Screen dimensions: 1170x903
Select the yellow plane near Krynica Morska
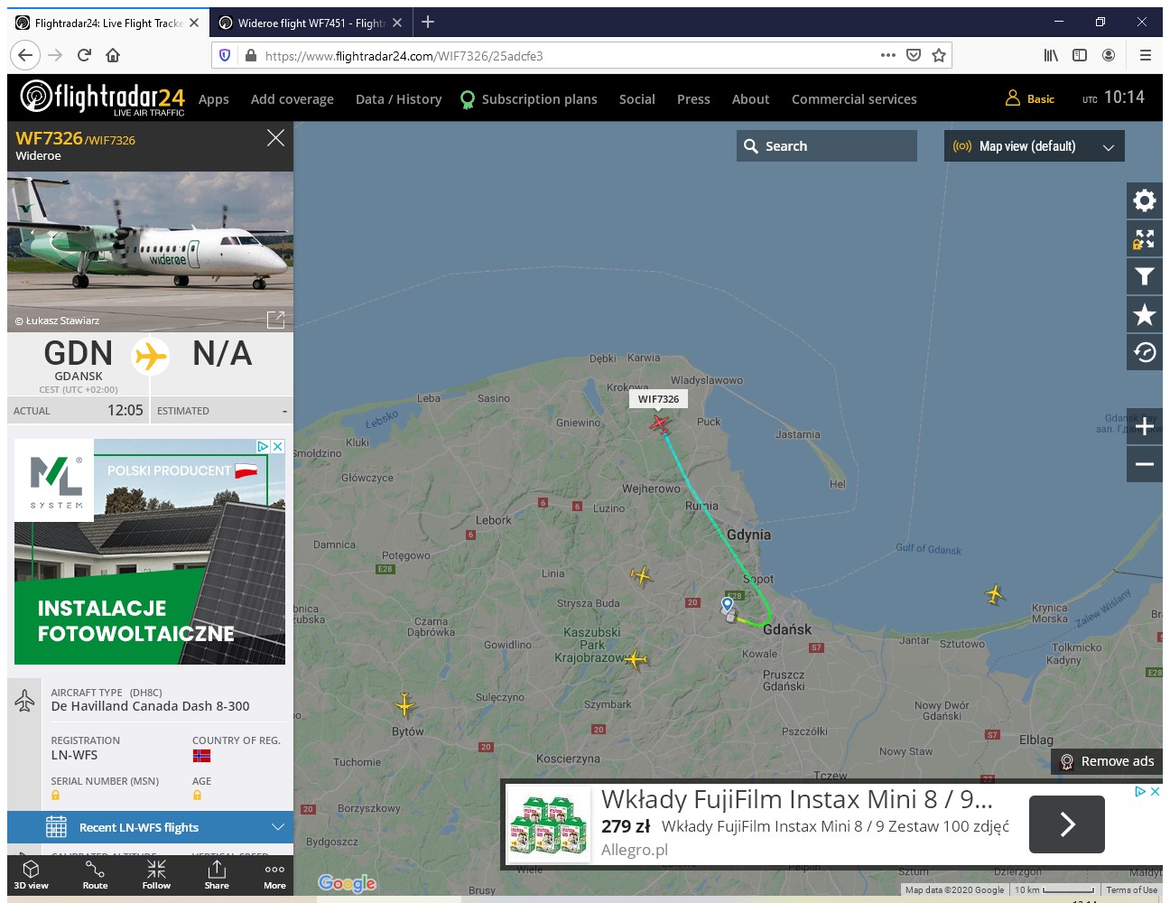point(994,594)
